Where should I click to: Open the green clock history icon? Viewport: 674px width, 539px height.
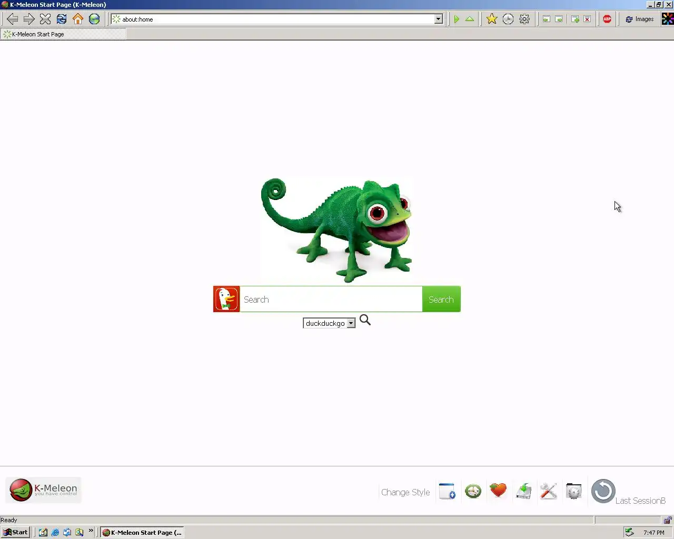[473, 491]
